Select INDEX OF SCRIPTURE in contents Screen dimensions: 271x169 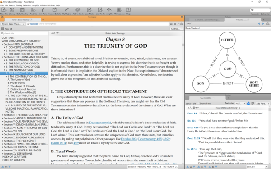tap(14, 157)
